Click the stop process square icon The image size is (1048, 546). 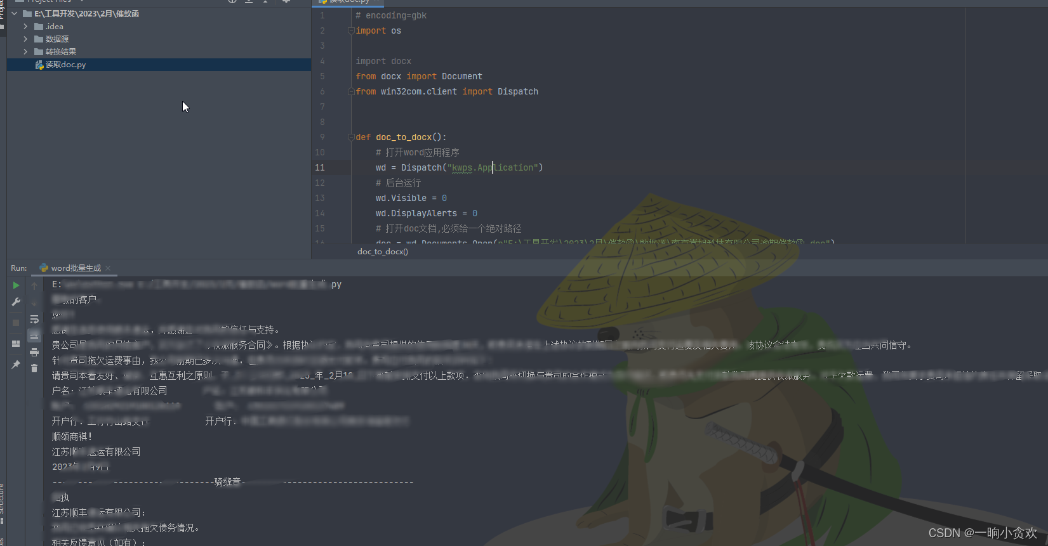coord(16,323)
